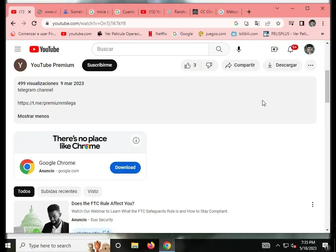
Task: Click the Google Chrome logo in the ad
Action: tap(27, 167)
